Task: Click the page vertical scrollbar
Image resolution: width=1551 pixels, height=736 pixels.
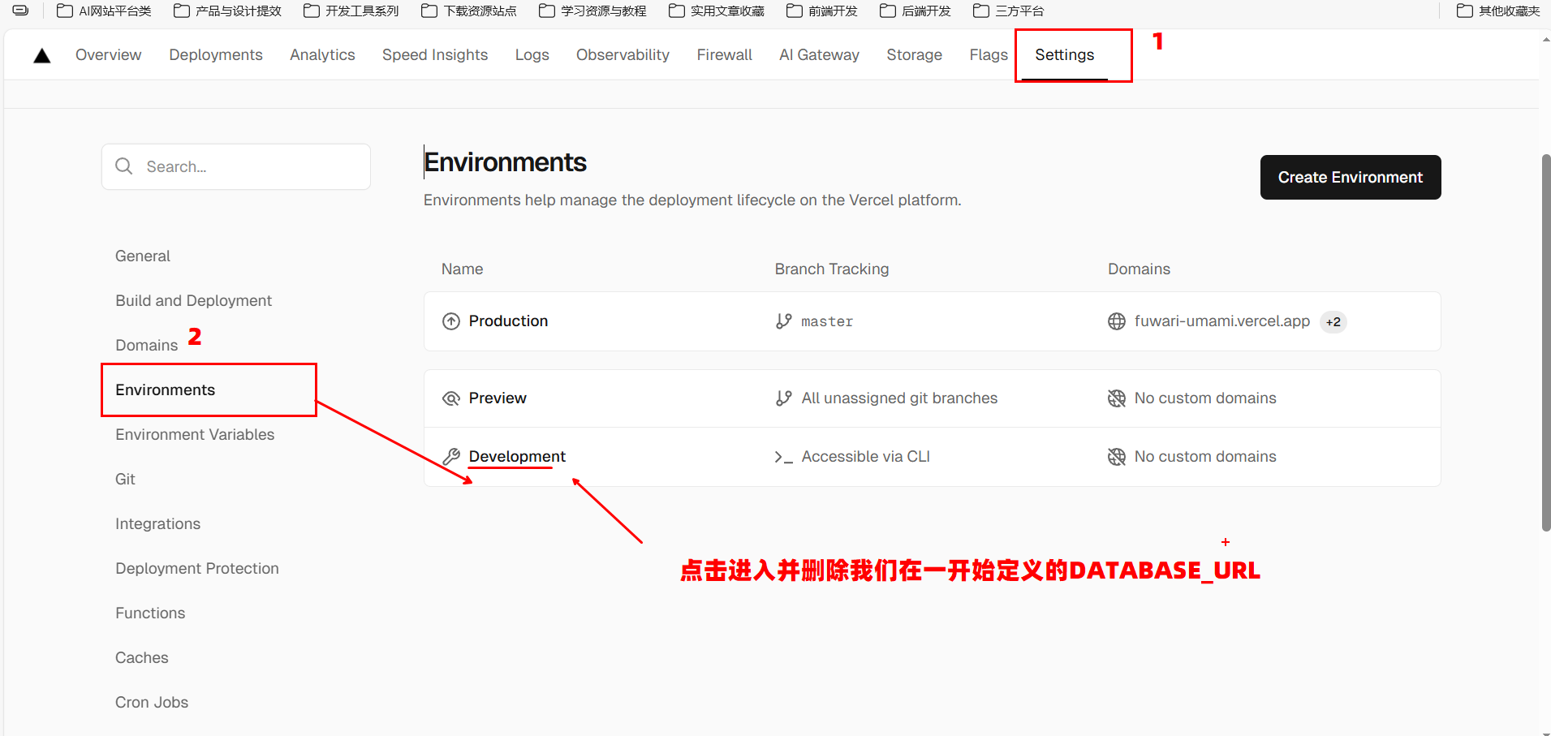Action: 1545,341
